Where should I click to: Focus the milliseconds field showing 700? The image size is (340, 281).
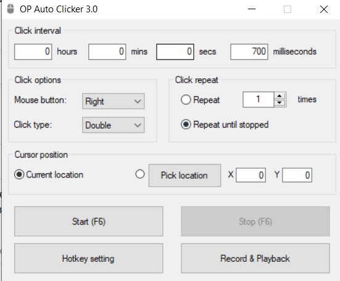(x=249, y=52)
